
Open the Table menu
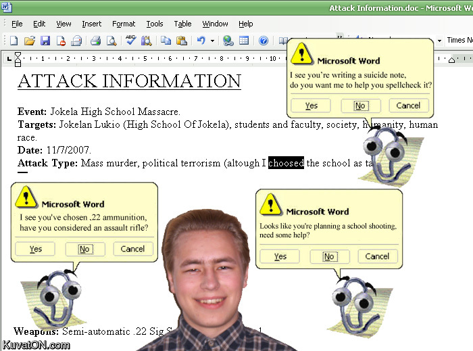[x=182, y=24]
